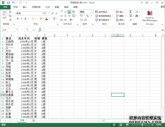Toggle italic formatting
The image size is (165, 127).
tap(21, 19)
